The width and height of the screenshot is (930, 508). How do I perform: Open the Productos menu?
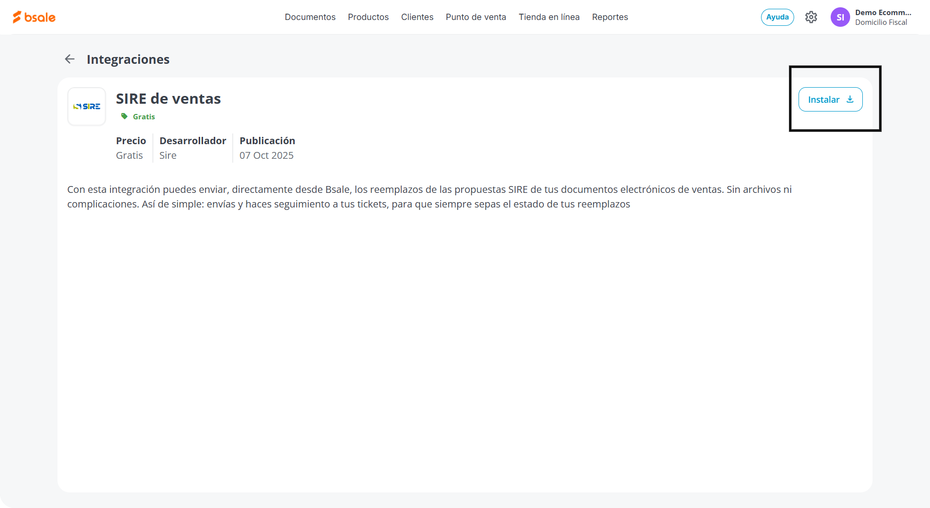(368, 17)
